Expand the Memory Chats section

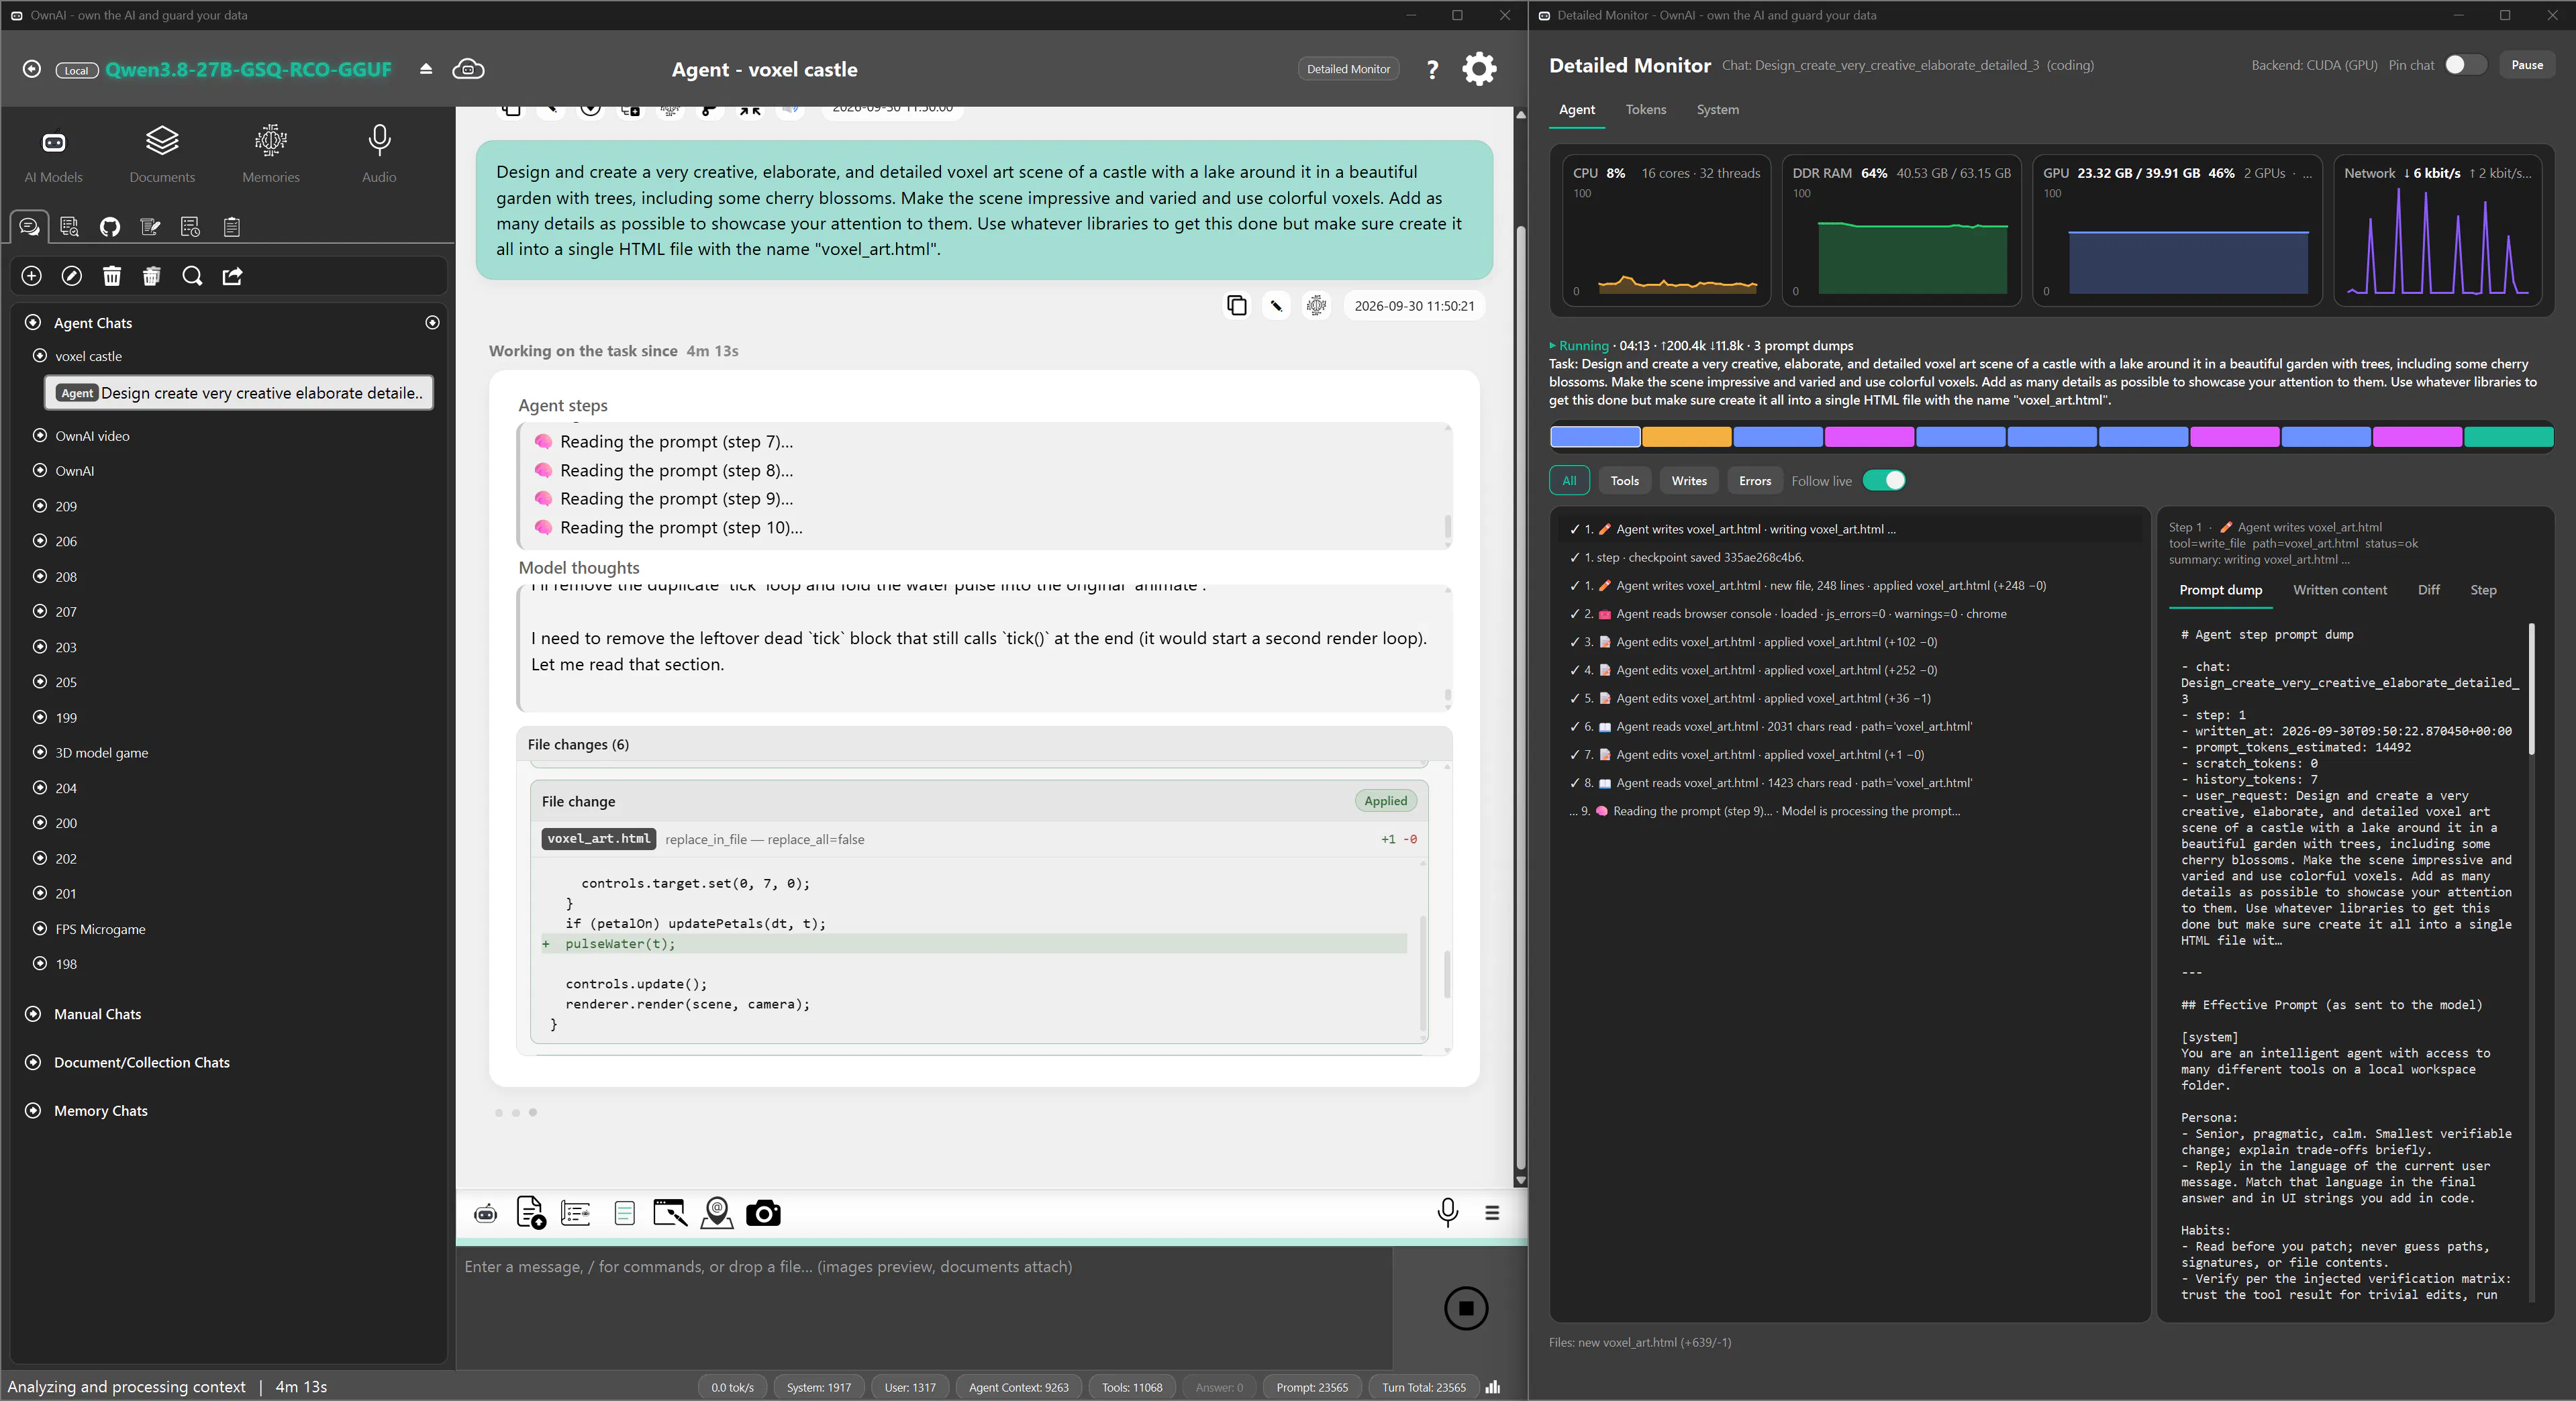(x=33, y=1111)
